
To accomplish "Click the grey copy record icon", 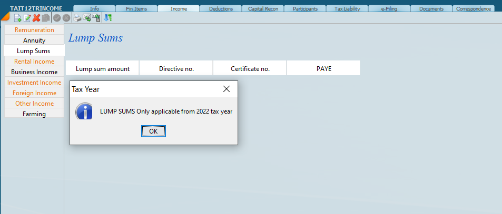I will tap(46, 18).
